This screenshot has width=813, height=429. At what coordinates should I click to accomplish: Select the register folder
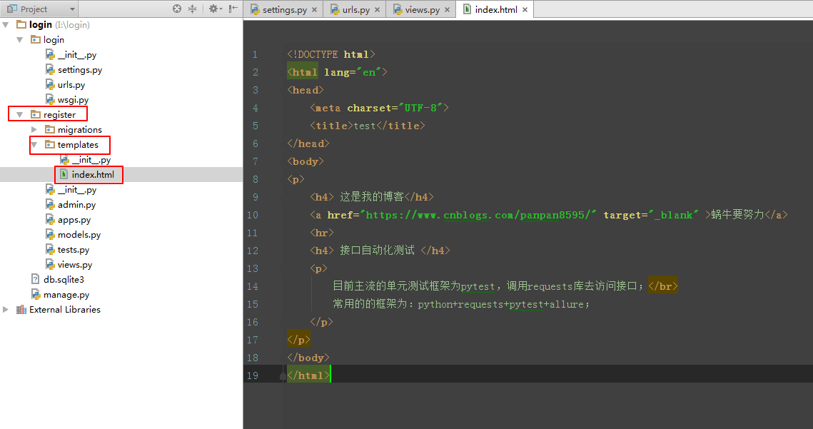click(x=53, y=115)
